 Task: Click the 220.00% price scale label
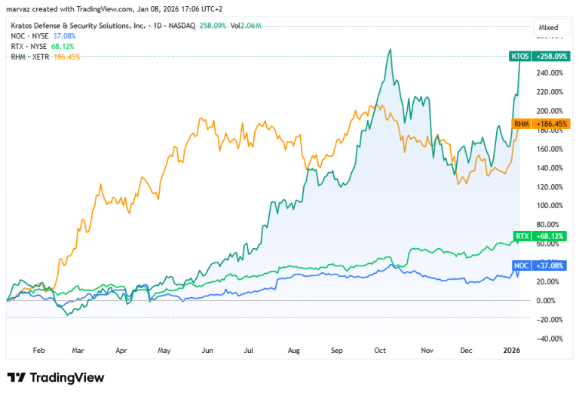[x=550, y=92]
